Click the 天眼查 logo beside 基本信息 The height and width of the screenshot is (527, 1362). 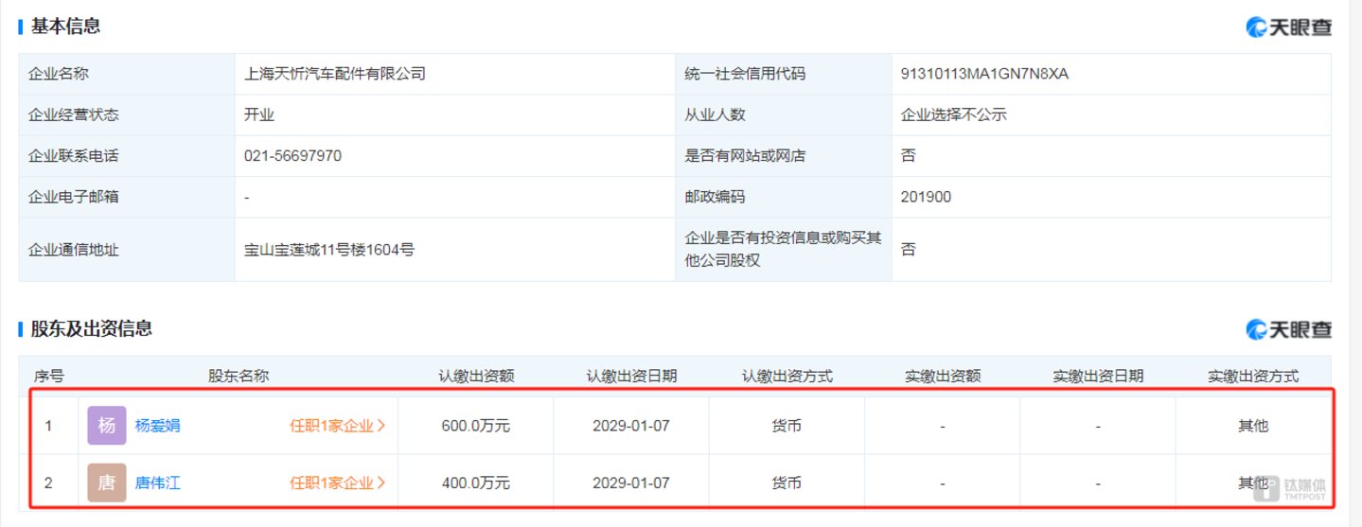(1288, 27)
